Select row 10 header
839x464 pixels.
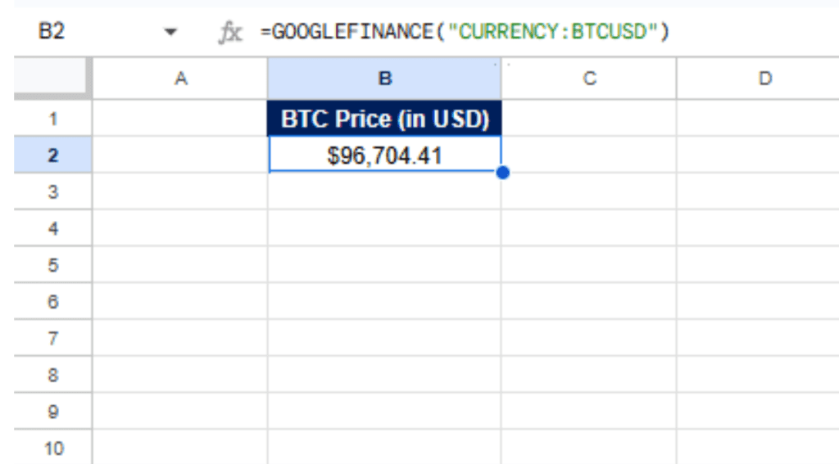(53, 448)
